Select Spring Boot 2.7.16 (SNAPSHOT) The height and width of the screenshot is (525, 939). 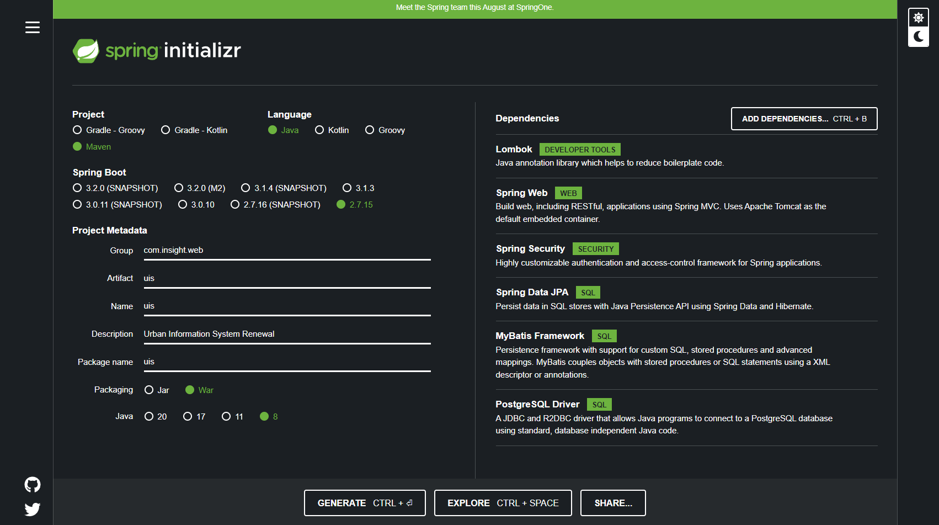pyautogui.click(x=275, y=205)
